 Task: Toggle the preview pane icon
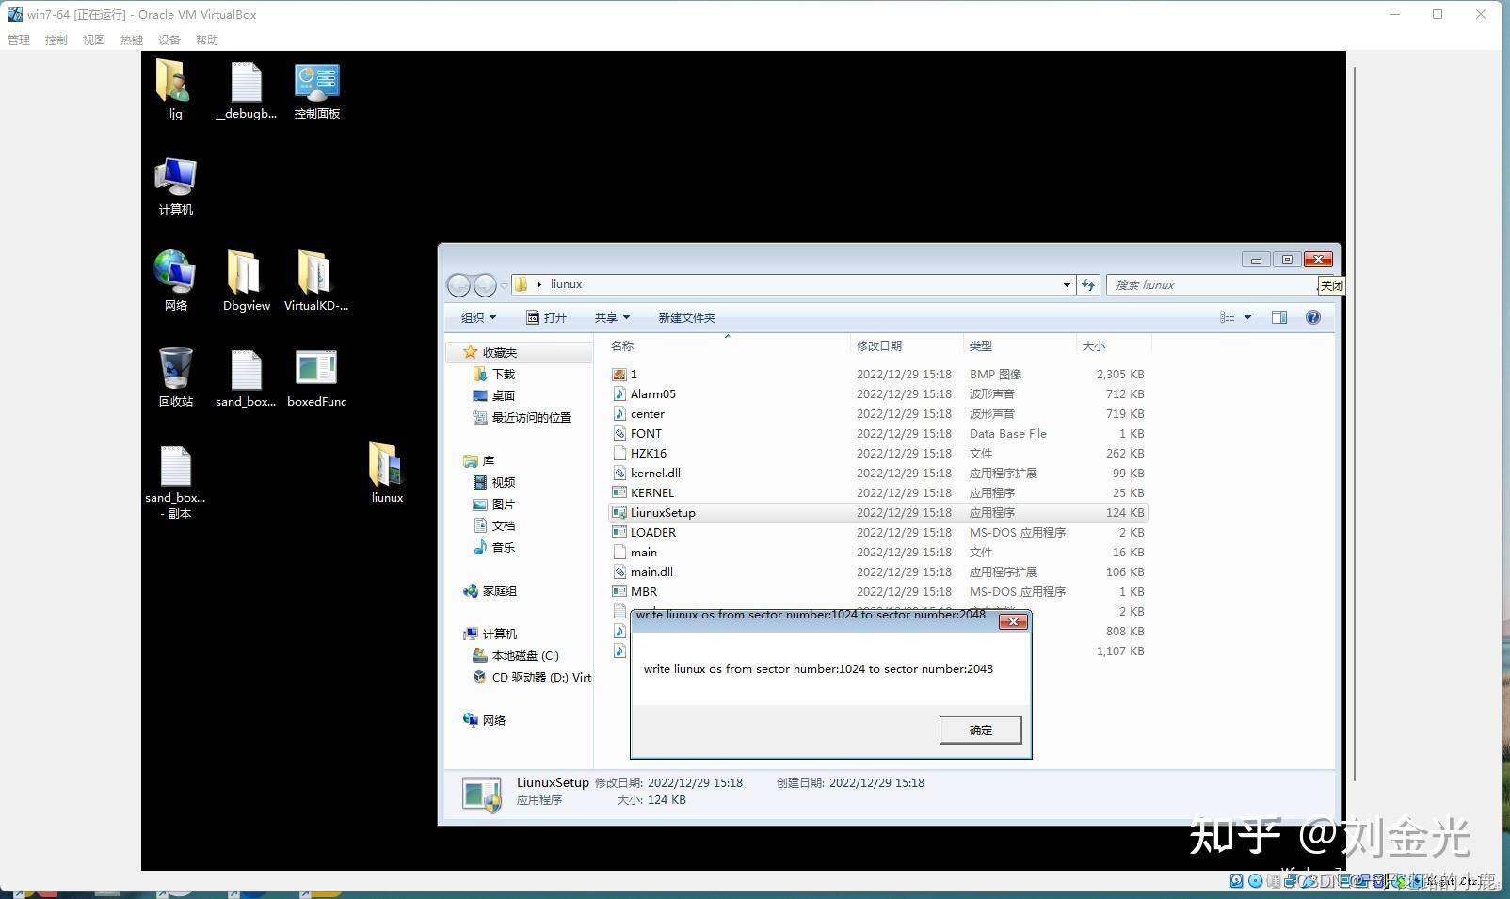tap(1279, 317)
